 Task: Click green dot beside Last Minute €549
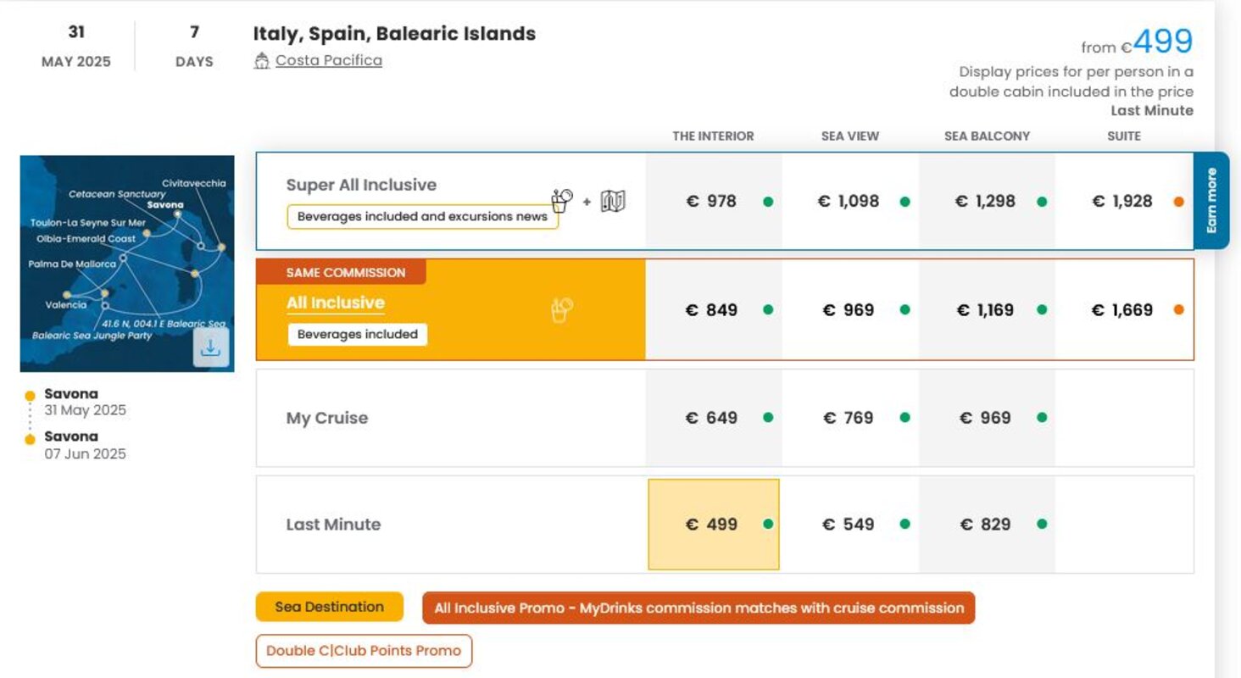(x=904, y=524)
